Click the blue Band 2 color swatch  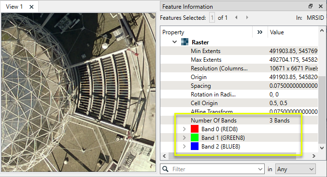coord(195,147)
